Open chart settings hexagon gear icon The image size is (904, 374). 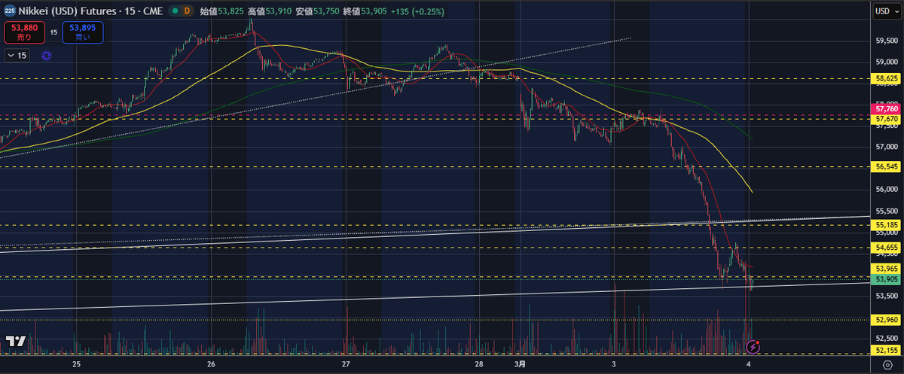pos(886,364)
